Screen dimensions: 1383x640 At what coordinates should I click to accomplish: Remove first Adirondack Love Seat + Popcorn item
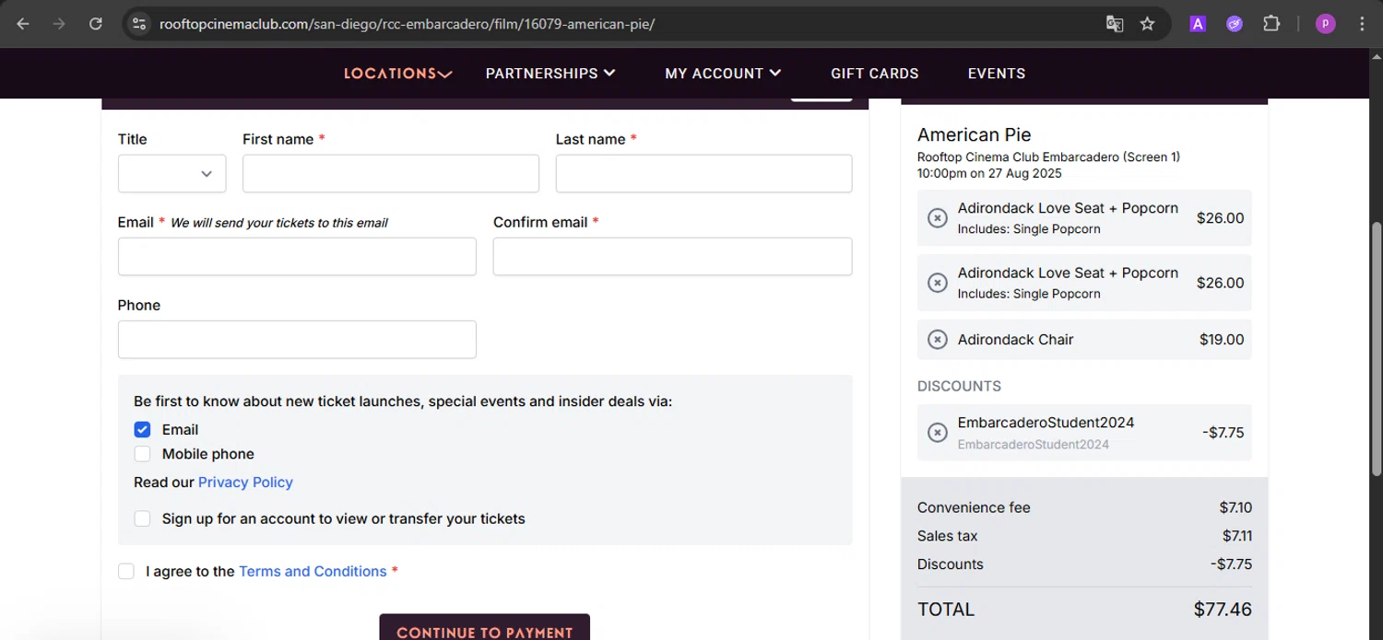[x=937, y=218]
